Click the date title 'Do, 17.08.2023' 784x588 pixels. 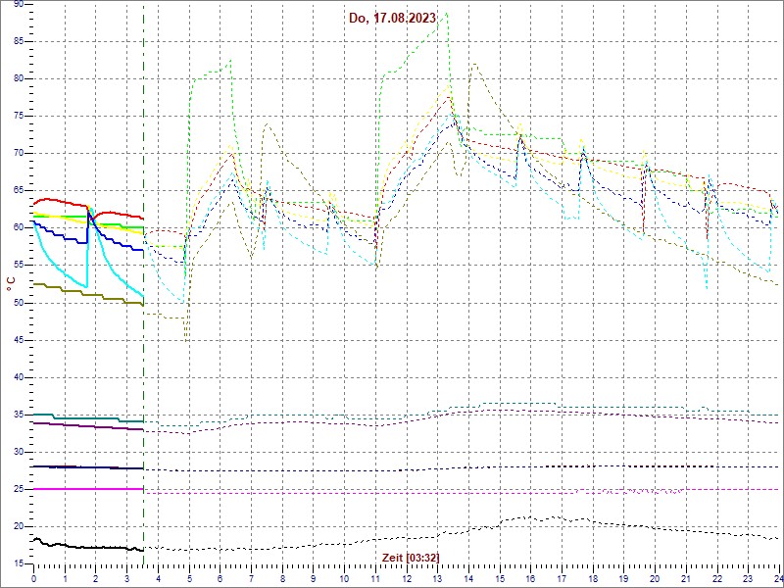point(392,19)
